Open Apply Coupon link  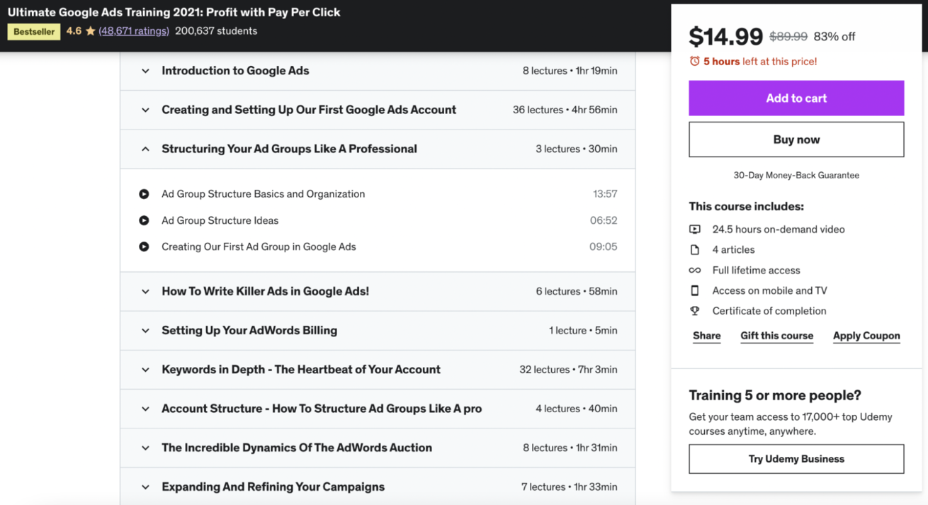point(866,336)
